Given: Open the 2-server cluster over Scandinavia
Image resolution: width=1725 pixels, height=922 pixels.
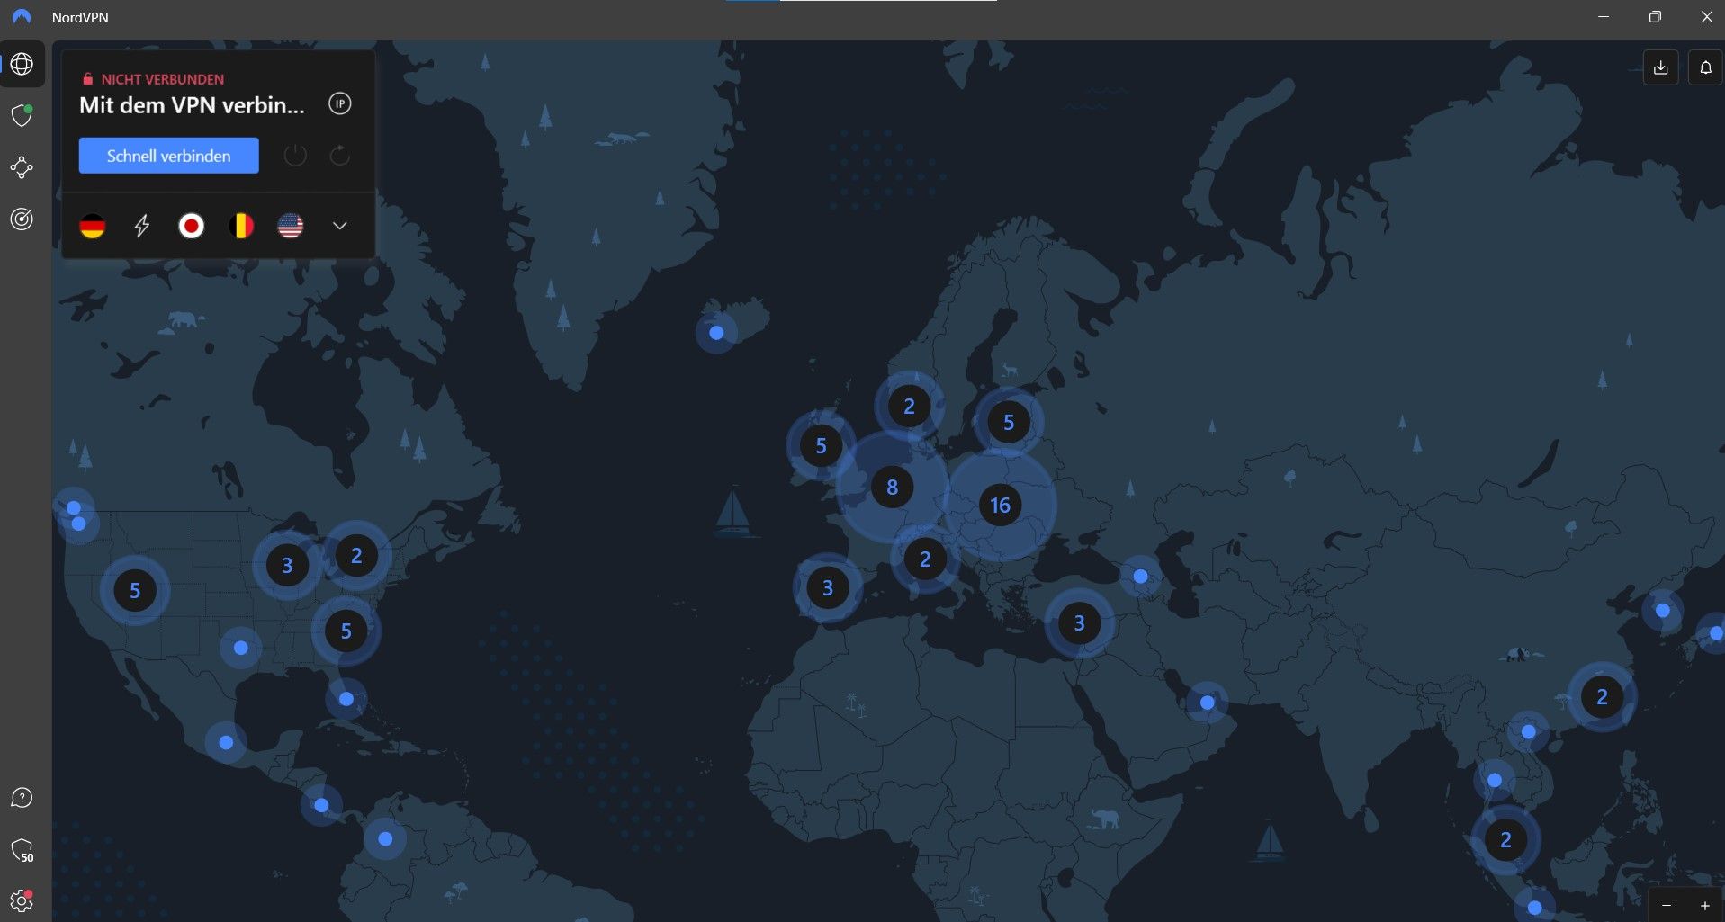Looking at the screenshot, I should tap(909, 406).
